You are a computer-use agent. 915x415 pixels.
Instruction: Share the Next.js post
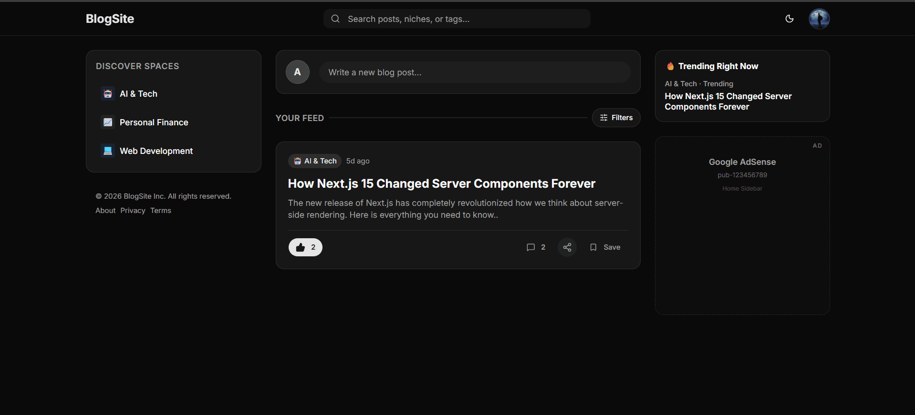click(x=567, y=247)
